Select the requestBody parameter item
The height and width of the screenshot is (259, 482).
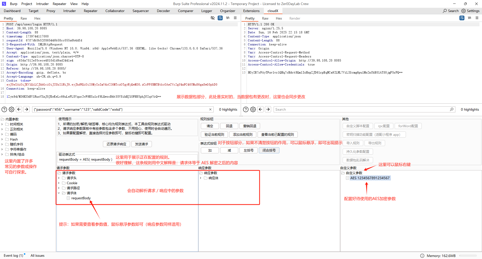(81, 198)
